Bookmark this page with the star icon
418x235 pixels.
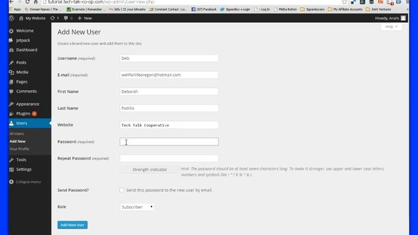[x=344, y=2]
